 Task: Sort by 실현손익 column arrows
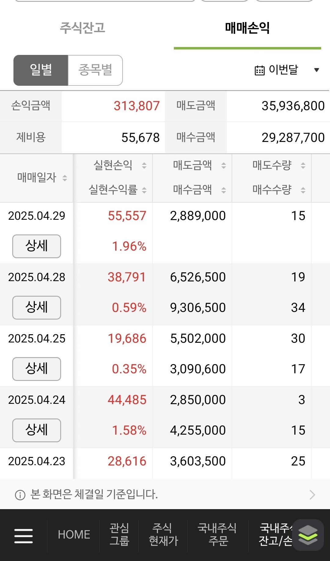[x=144, y=165]
